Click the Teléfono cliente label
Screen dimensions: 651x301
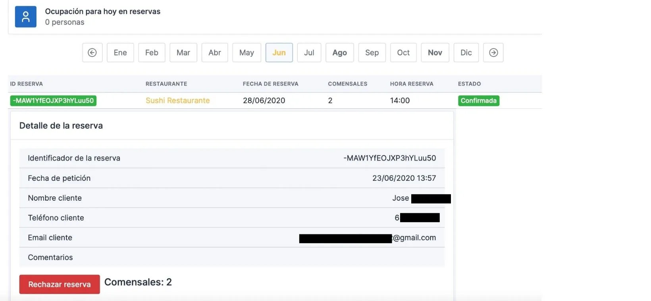click(x=56, y=218)
